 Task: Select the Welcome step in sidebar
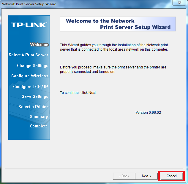(x=39, y=45)
